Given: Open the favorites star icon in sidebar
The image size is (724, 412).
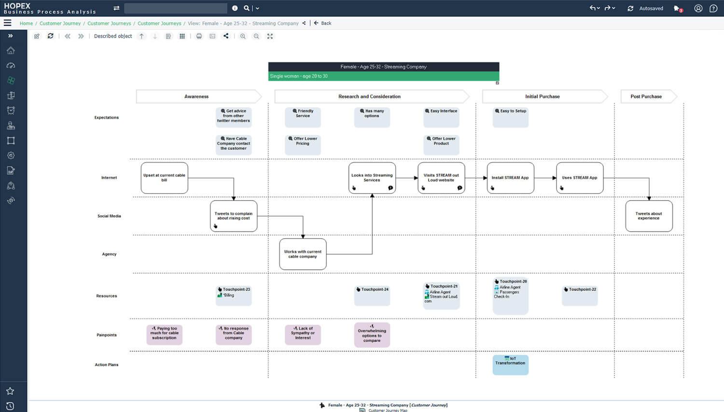Looking at the screenshot, I should [10, 391].
